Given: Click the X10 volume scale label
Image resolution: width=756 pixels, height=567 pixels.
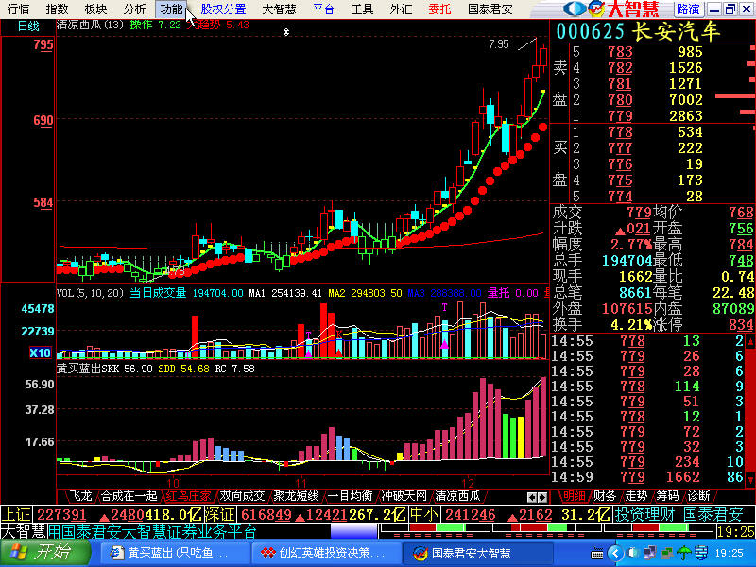Looking at the screenshot, I should click(x=40, y=352).
